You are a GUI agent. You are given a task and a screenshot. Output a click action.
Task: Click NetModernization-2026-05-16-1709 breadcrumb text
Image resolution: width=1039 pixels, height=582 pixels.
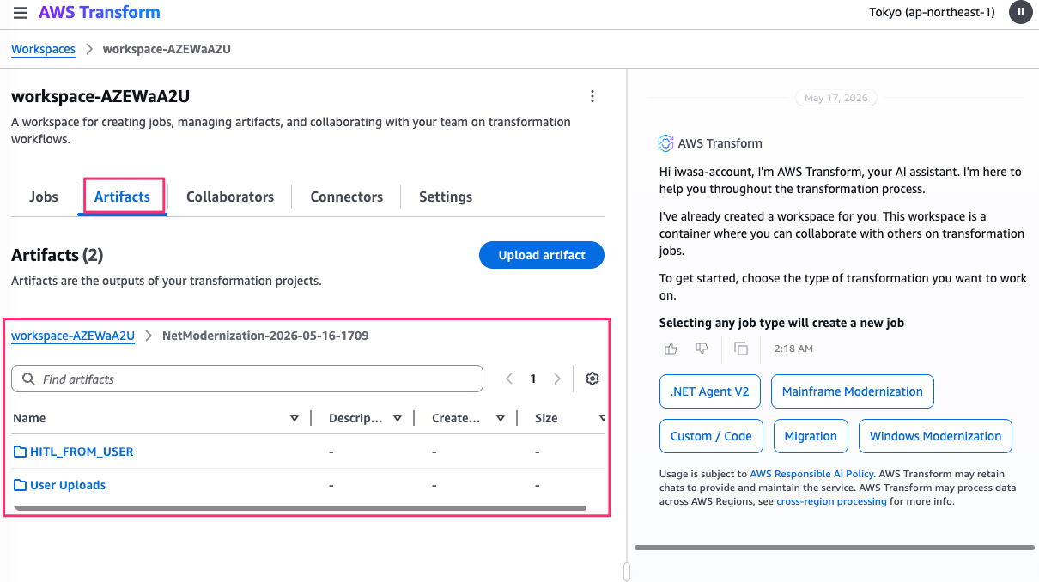point(265,336)
